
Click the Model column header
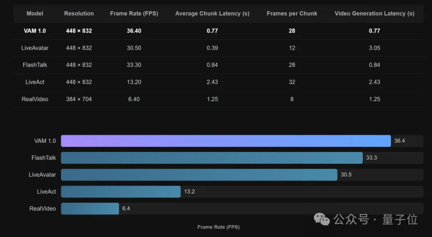(35, 14)
